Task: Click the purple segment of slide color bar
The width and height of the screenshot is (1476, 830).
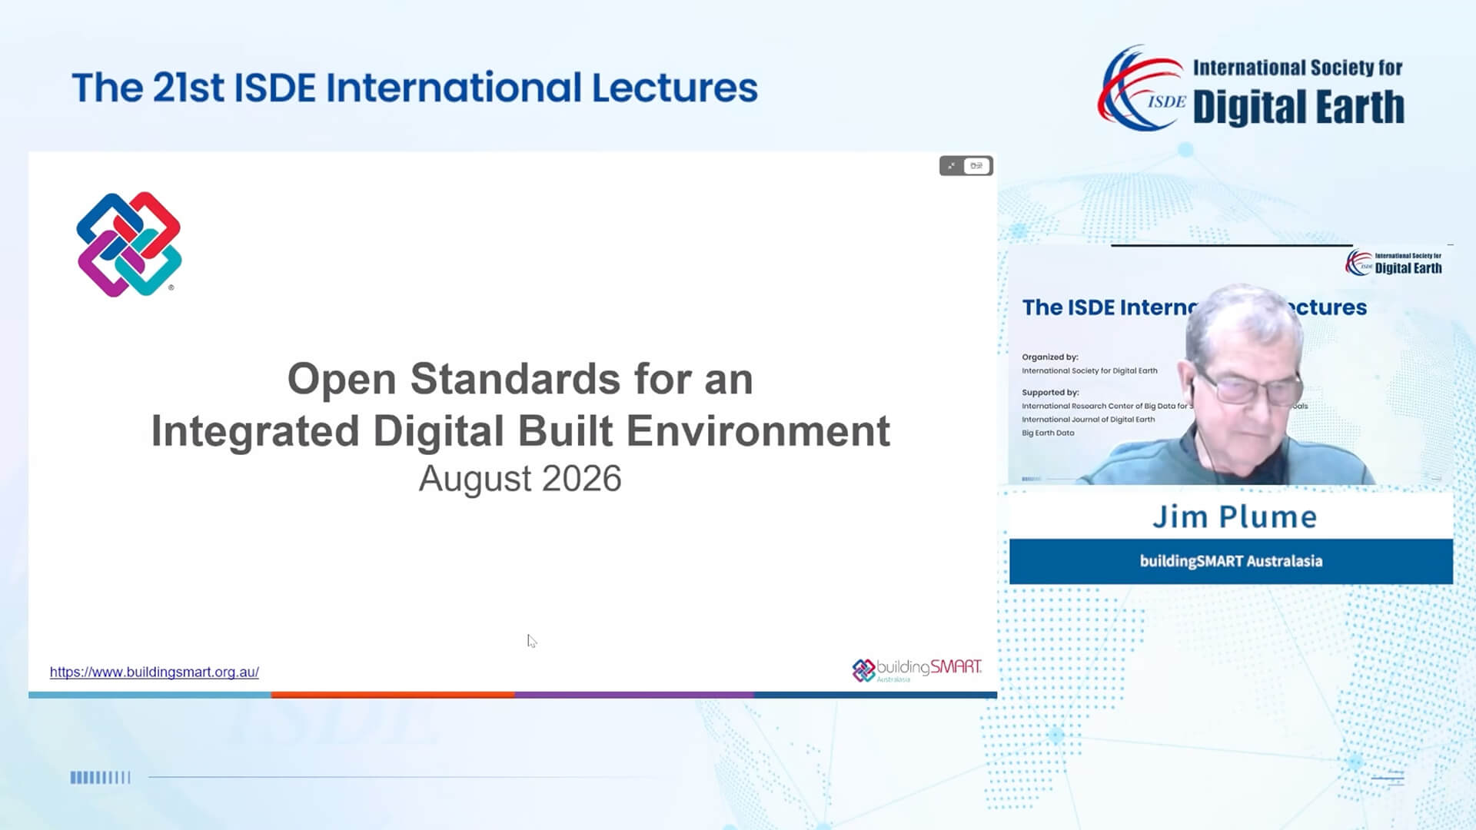Action: tap(634, 695)
